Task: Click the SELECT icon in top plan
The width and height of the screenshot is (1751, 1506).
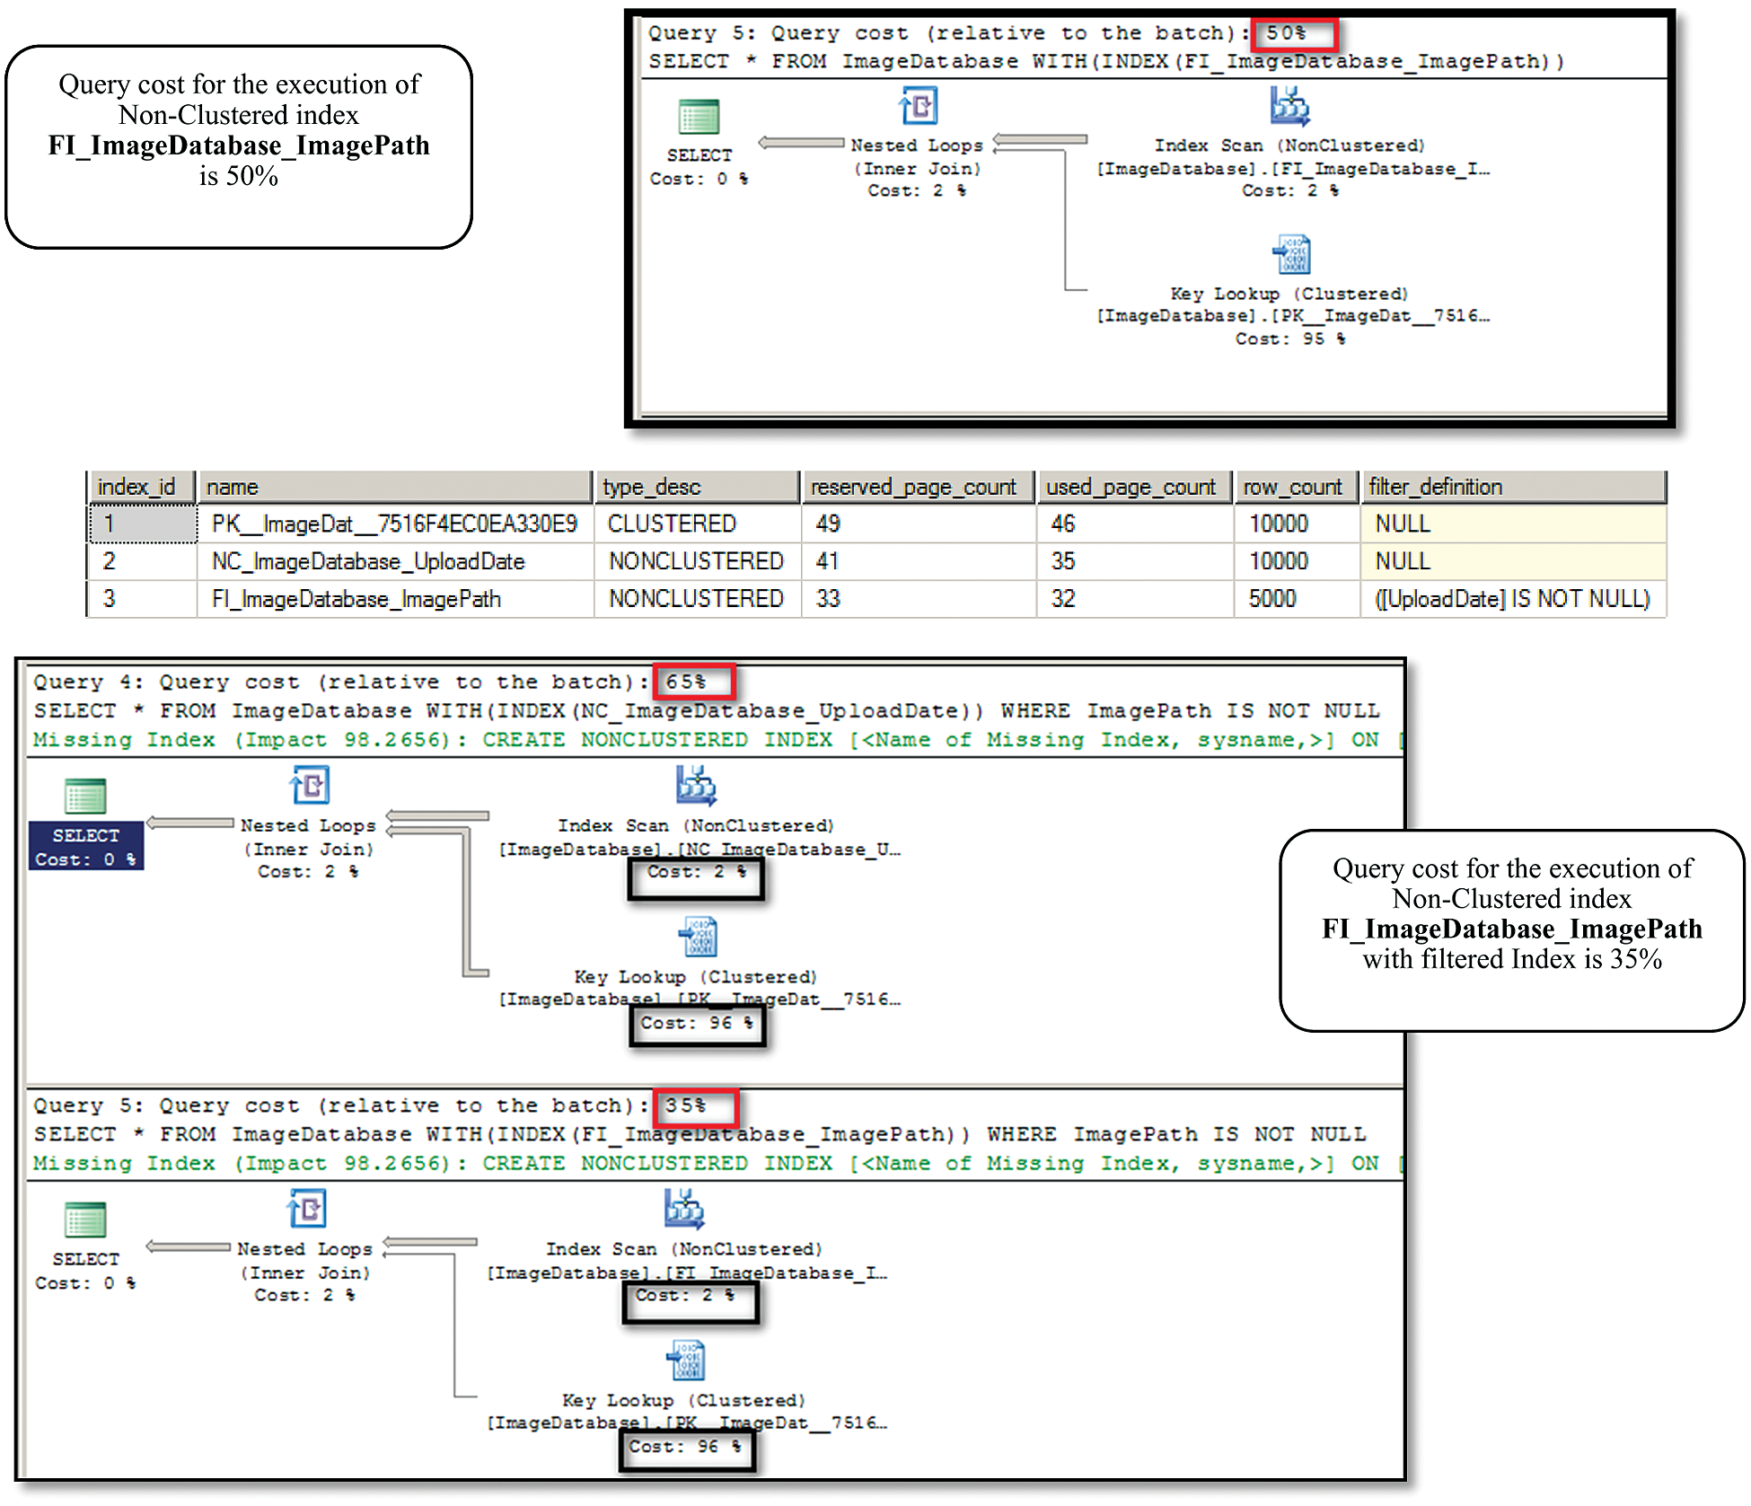Action: pyautogui.click(x=699, y=118)
